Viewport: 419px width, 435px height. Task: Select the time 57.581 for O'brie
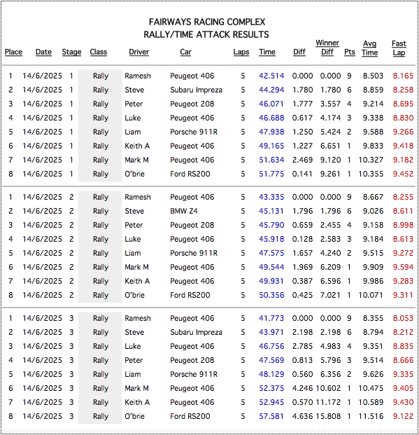pos(271,416)
